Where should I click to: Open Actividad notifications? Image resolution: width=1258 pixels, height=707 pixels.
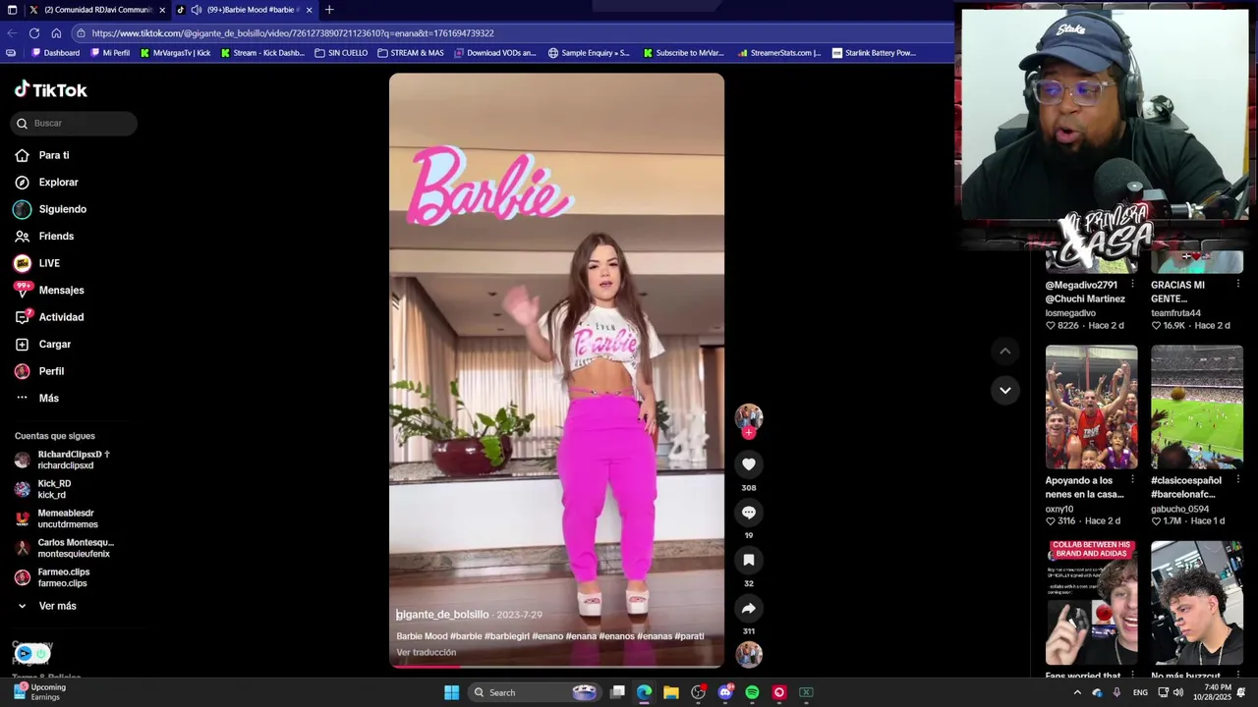pyautogui.click(x=49, y=317)
